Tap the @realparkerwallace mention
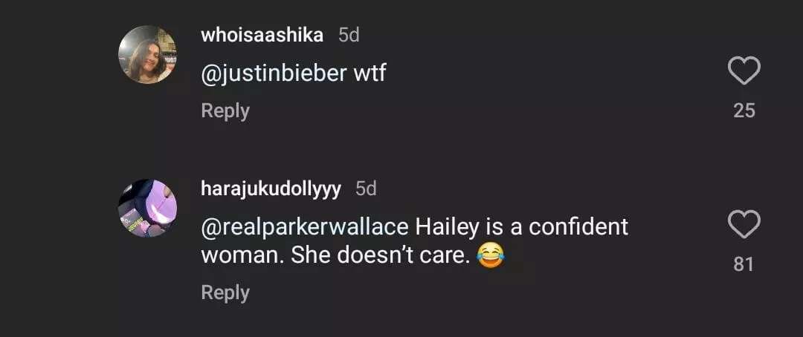The image size is (803, 337). [304, 226]
